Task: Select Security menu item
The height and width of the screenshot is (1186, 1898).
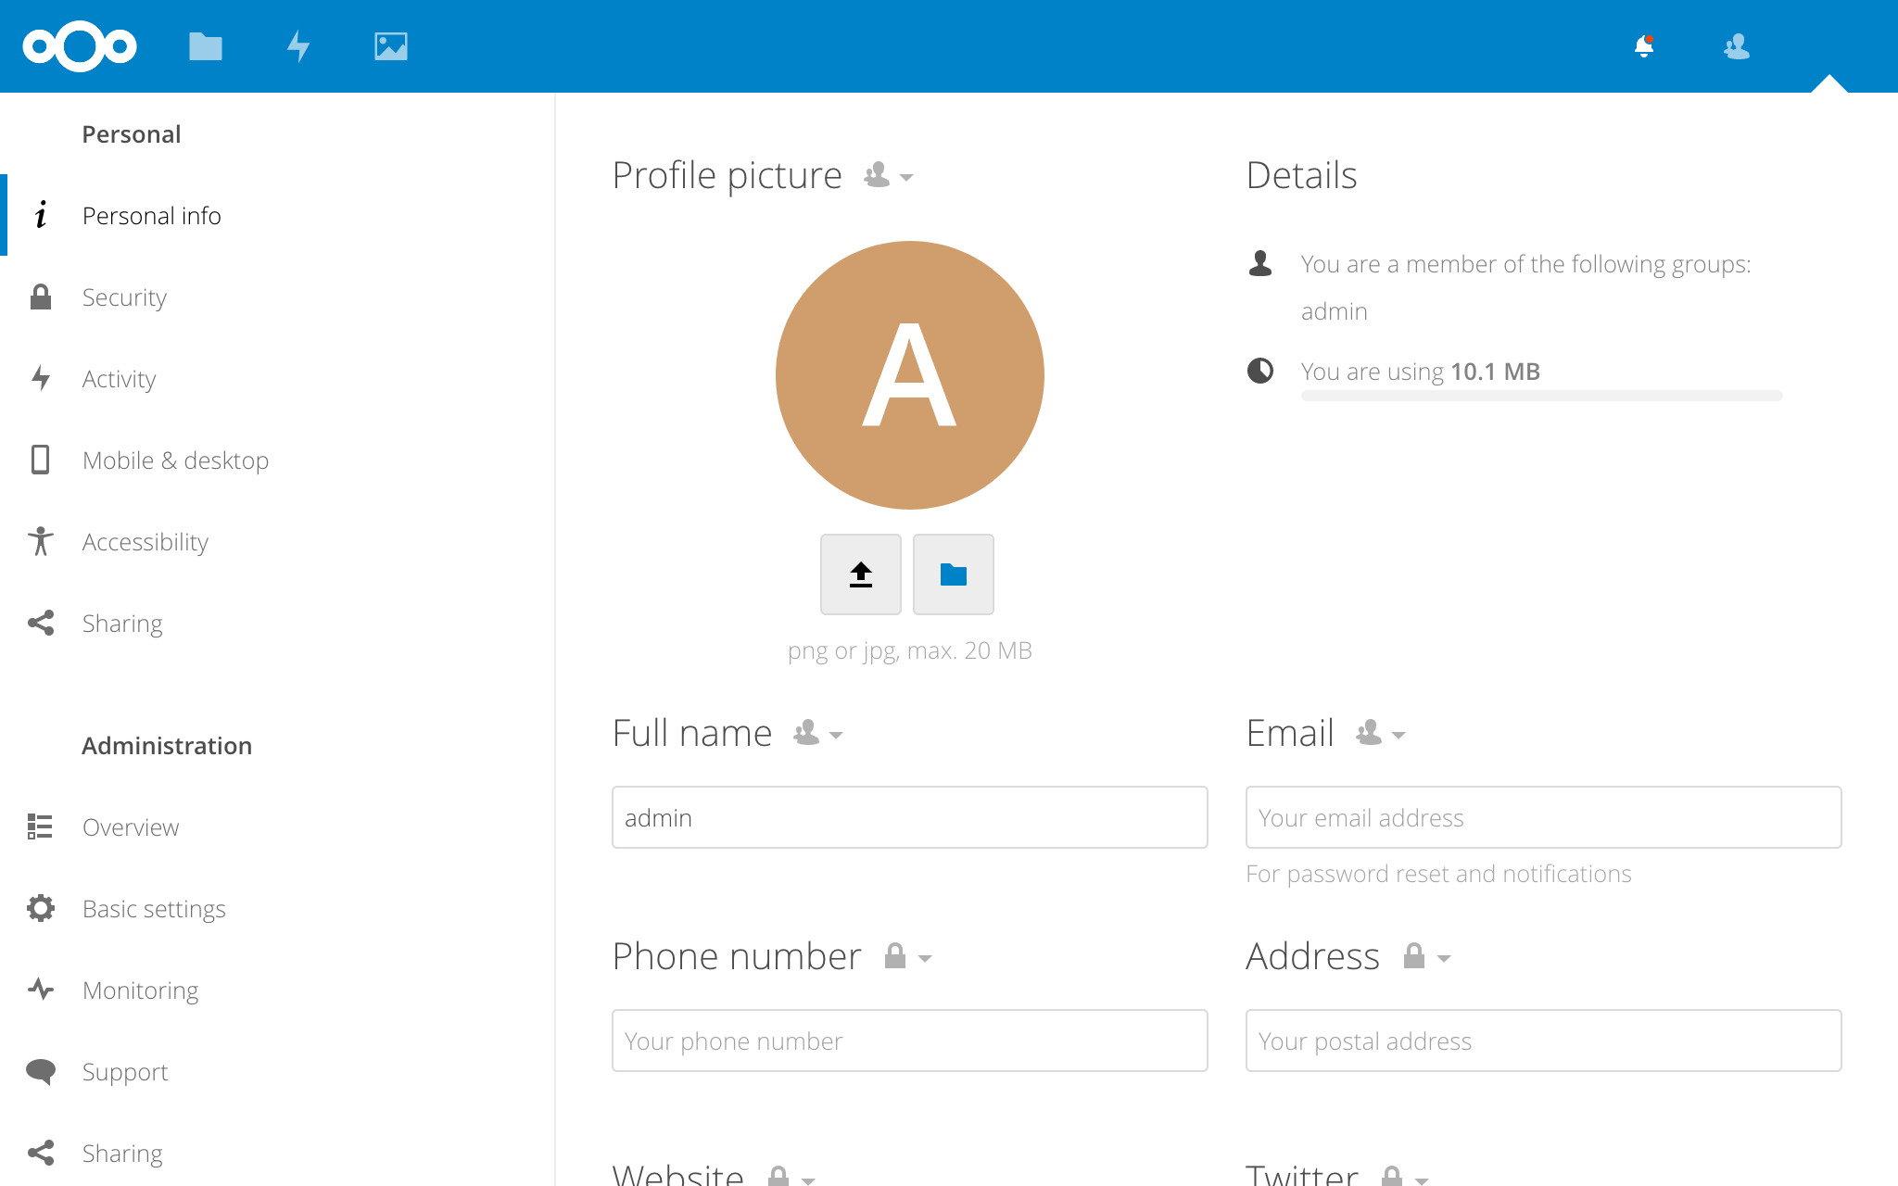Action: (x=123, y=296)
